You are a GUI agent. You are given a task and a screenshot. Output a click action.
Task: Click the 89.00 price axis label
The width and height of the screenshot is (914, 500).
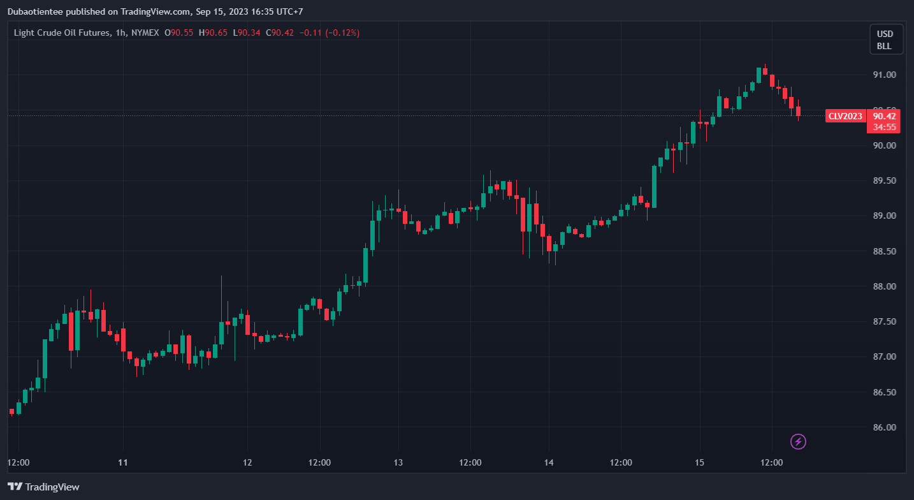[885, 216]
